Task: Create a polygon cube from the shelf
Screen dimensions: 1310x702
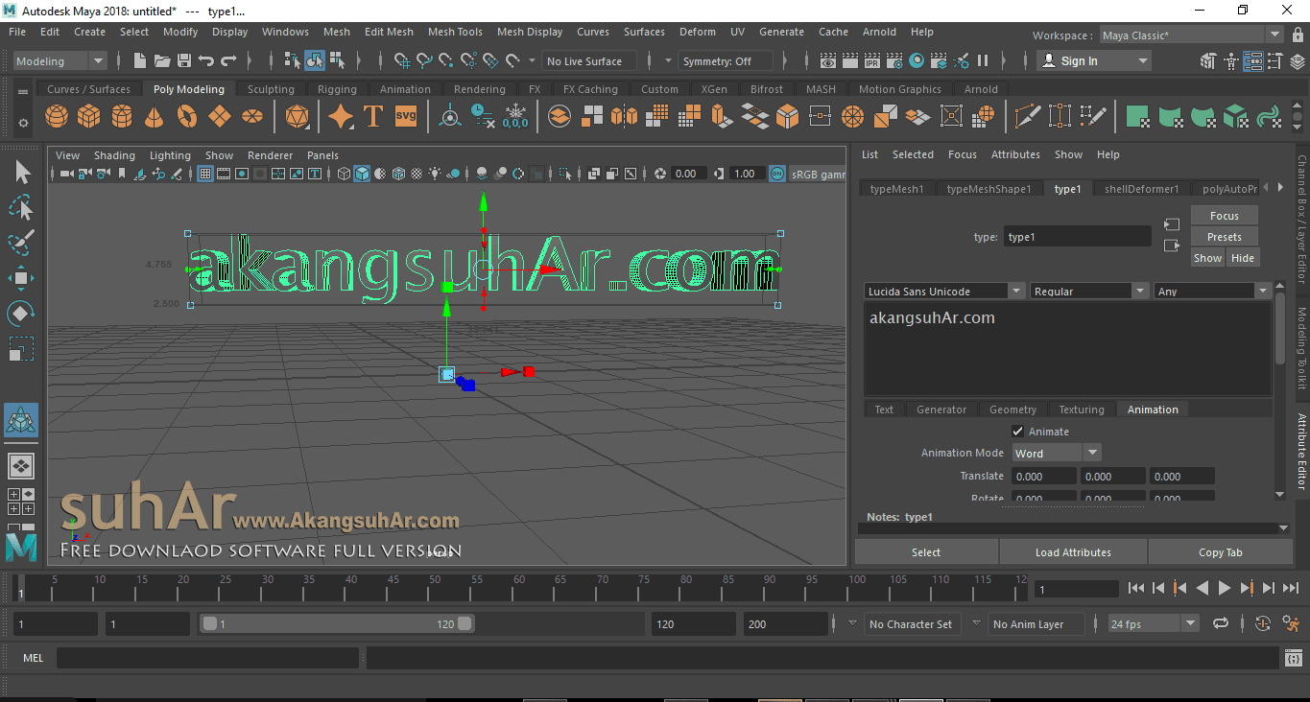Action: click(89, 117)
